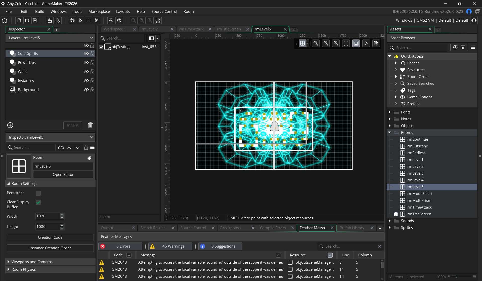
Task: Start debugging with the bug icon
Action: point(72,20)
